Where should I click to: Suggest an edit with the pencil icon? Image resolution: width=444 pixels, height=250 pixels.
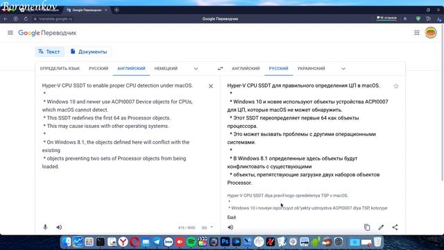click(x=381, y=227)
